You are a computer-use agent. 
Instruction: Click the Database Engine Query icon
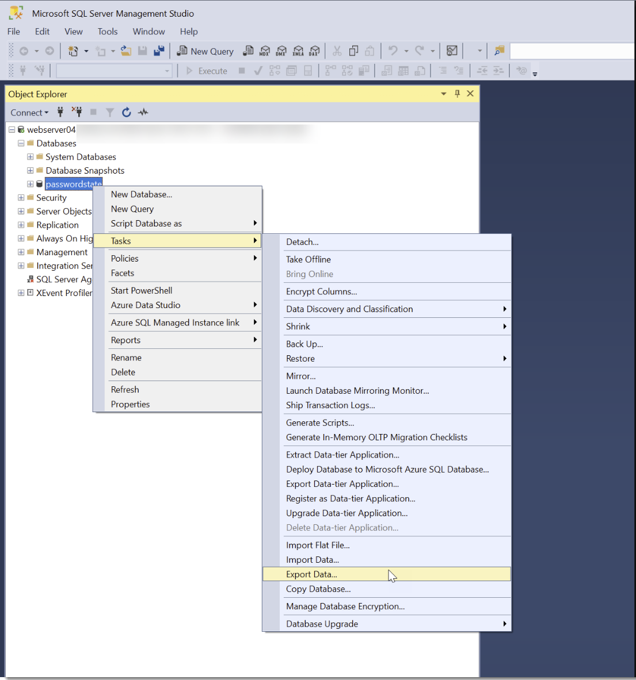tap(248, 51)
